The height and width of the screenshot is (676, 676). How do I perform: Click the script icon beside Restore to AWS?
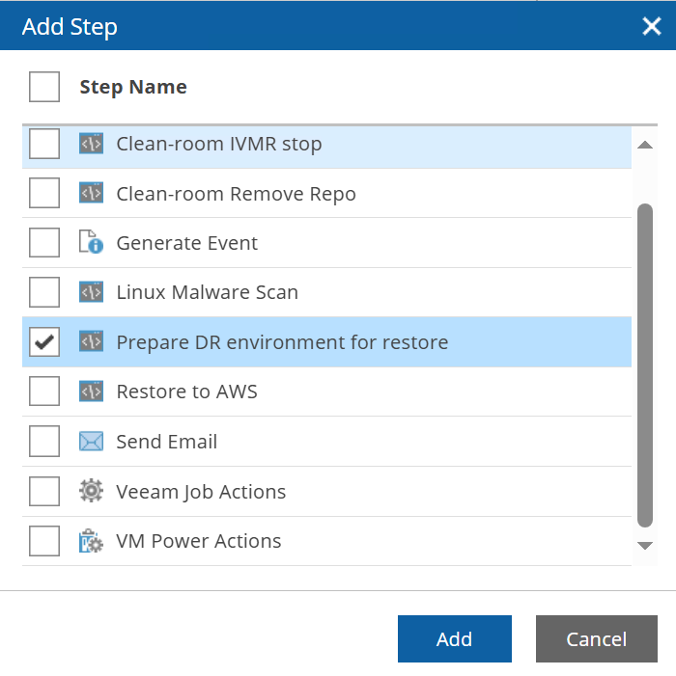point(91,392)
